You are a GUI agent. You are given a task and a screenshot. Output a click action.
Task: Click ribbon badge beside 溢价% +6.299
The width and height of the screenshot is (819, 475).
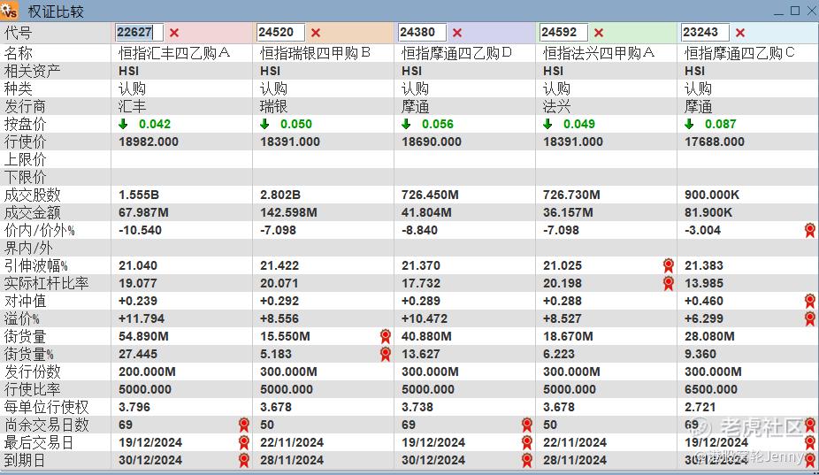click(x=809, y=318)
